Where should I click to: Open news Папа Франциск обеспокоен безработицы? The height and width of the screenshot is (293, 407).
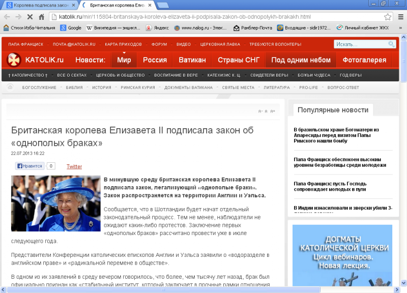pos(340,162)
